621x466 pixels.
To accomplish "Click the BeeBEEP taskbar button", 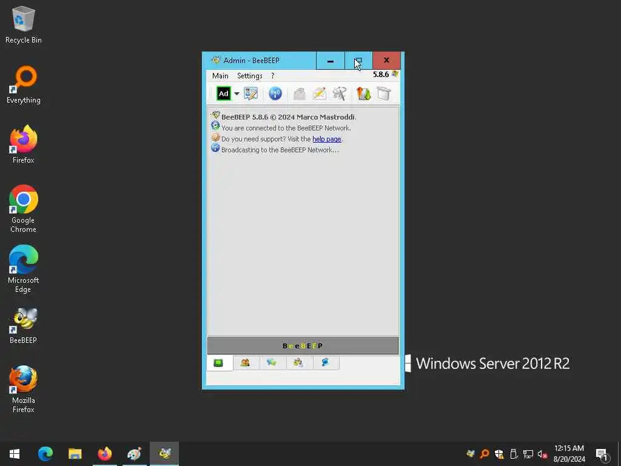I will (x=164, y=454).
